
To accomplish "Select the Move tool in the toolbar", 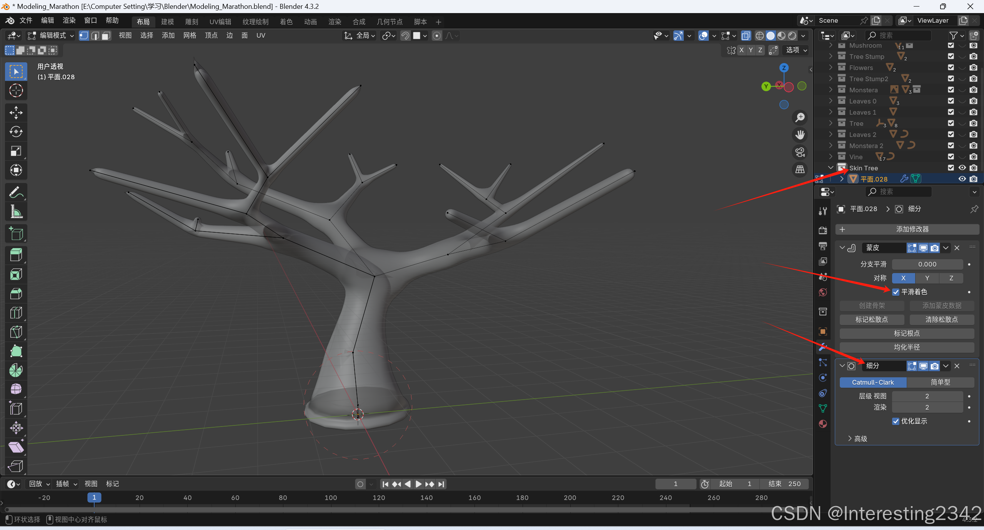I will pyautogui.click(x=16, y=113).
